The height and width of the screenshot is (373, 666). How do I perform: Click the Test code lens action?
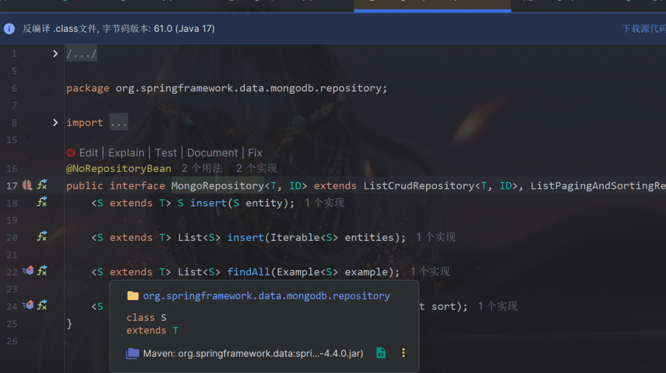(x=166, y=153)
